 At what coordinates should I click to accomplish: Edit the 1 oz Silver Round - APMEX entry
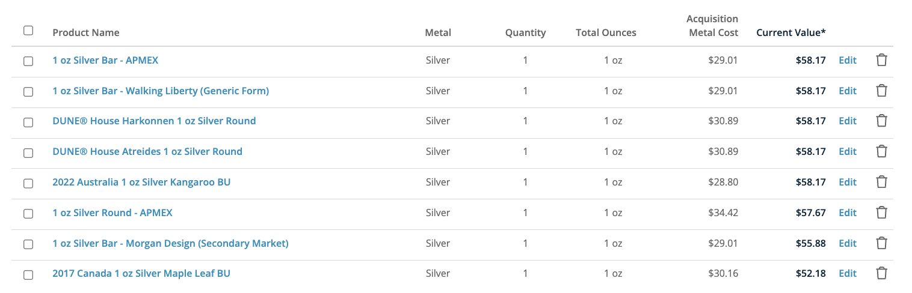click(x=847, y=213)
